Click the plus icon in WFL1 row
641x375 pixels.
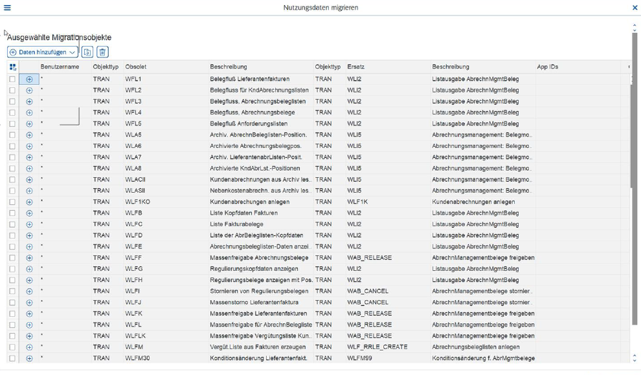[29, 79]
